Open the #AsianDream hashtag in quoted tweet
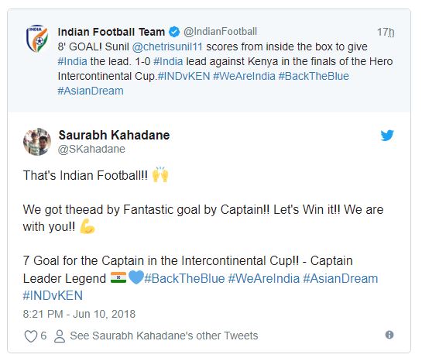 [x=91, y=91]
